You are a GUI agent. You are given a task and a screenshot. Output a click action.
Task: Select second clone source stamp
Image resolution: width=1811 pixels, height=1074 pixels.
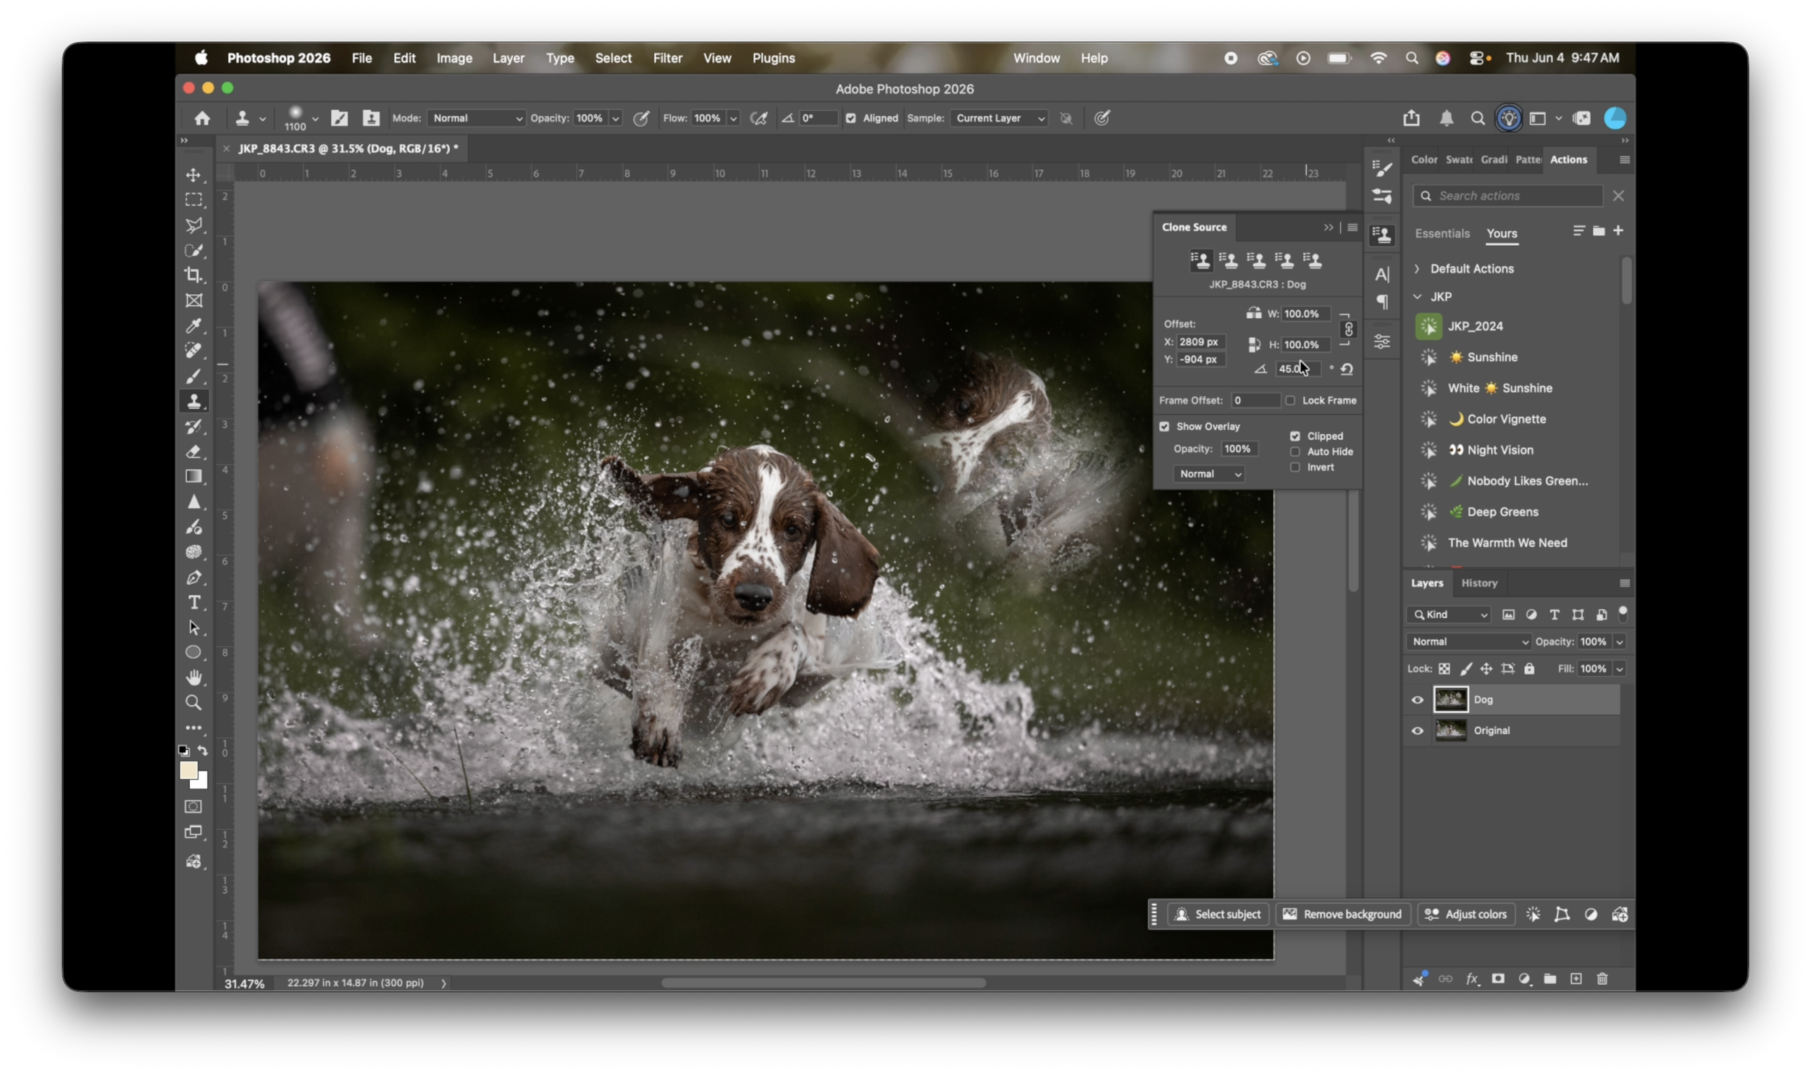(x=1229, y=260)
